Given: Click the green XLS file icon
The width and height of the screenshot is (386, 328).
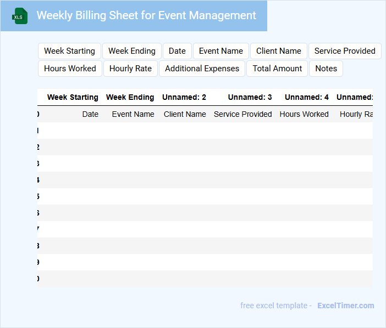Looking at the screenshot, I should [x=20, y=16].
